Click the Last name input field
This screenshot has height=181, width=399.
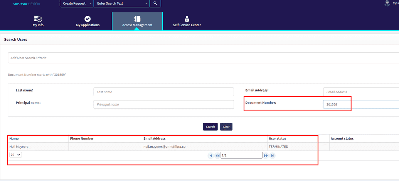tap(163, 92)
